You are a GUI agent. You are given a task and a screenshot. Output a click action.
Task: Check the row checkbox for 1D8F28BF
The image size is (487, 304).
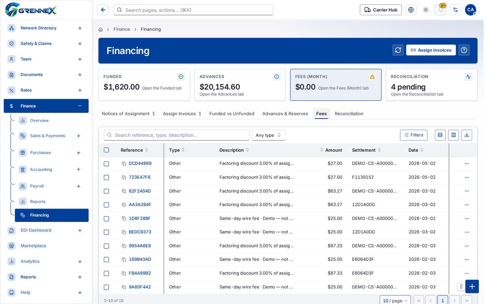pyautogui.click(x=107, y=218)
